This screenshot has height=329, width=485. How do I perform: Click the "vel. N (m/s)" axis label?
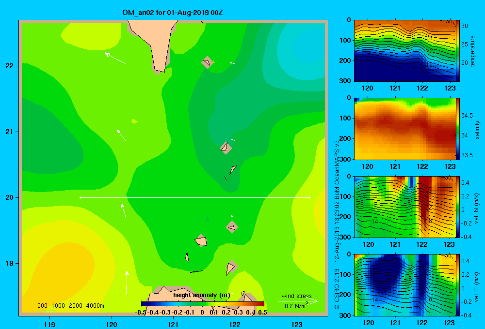click(x=476, y=209)
